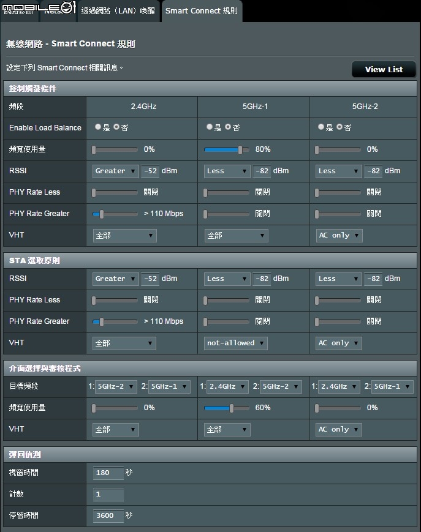
Task: Edit trigger RSSI -82 dBm field for 5GHz-2
Action: pos(373,171)
